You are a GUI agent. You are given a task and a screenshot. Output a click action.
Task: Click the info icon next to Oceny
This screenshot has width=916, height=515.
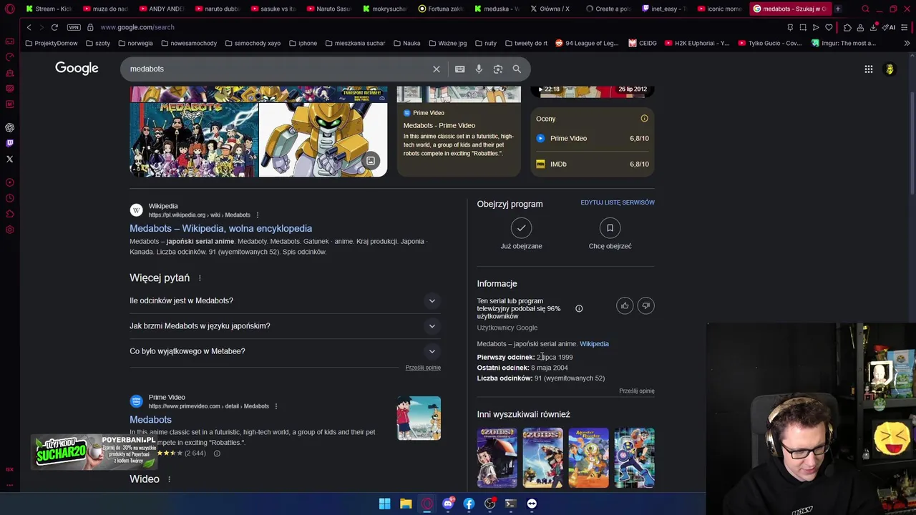click(644, 119)
